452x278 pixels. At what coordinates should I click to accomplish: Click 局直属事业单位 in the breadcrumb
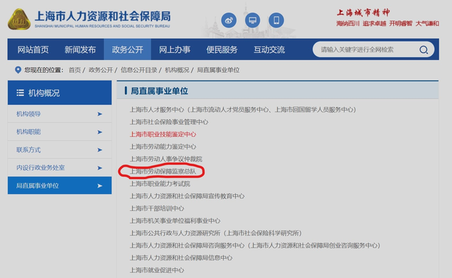(218, 70)
